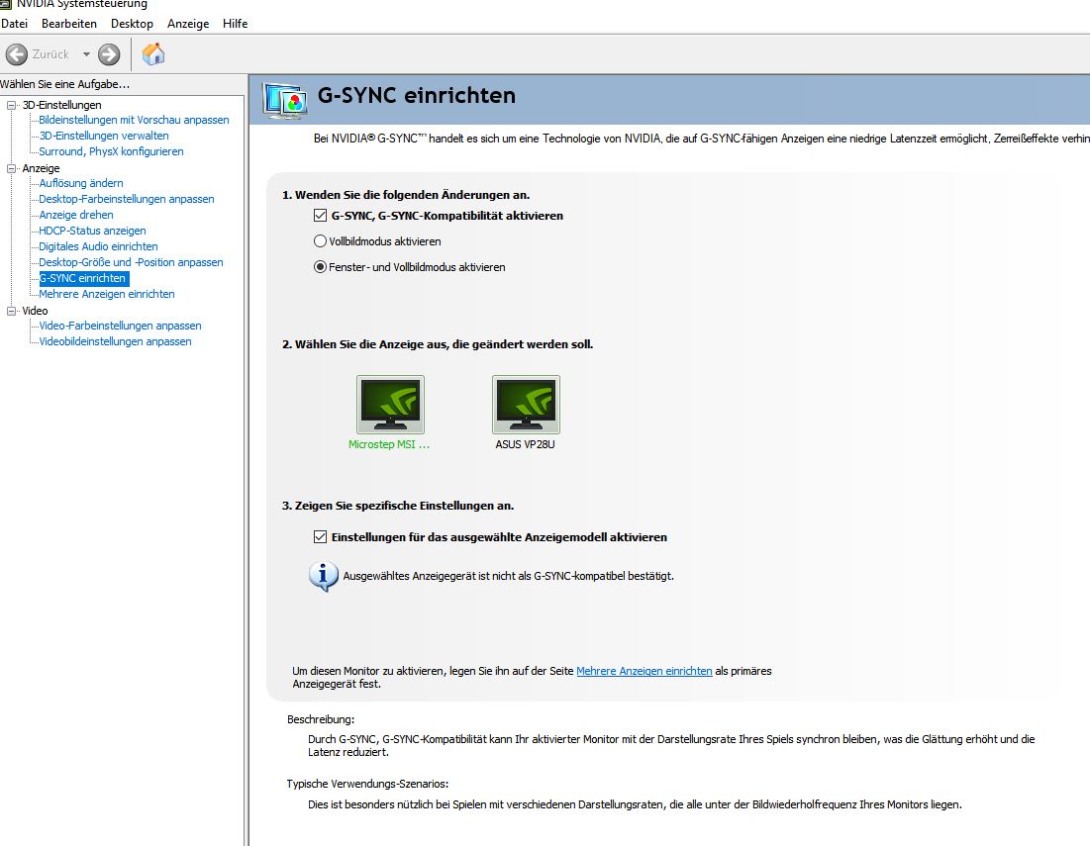Image resolution: width=1090 pixels, height=846 pixels.
Task: Select Fenster- und Vollbildmodus aktivieren radio
Action: (320, 267)
